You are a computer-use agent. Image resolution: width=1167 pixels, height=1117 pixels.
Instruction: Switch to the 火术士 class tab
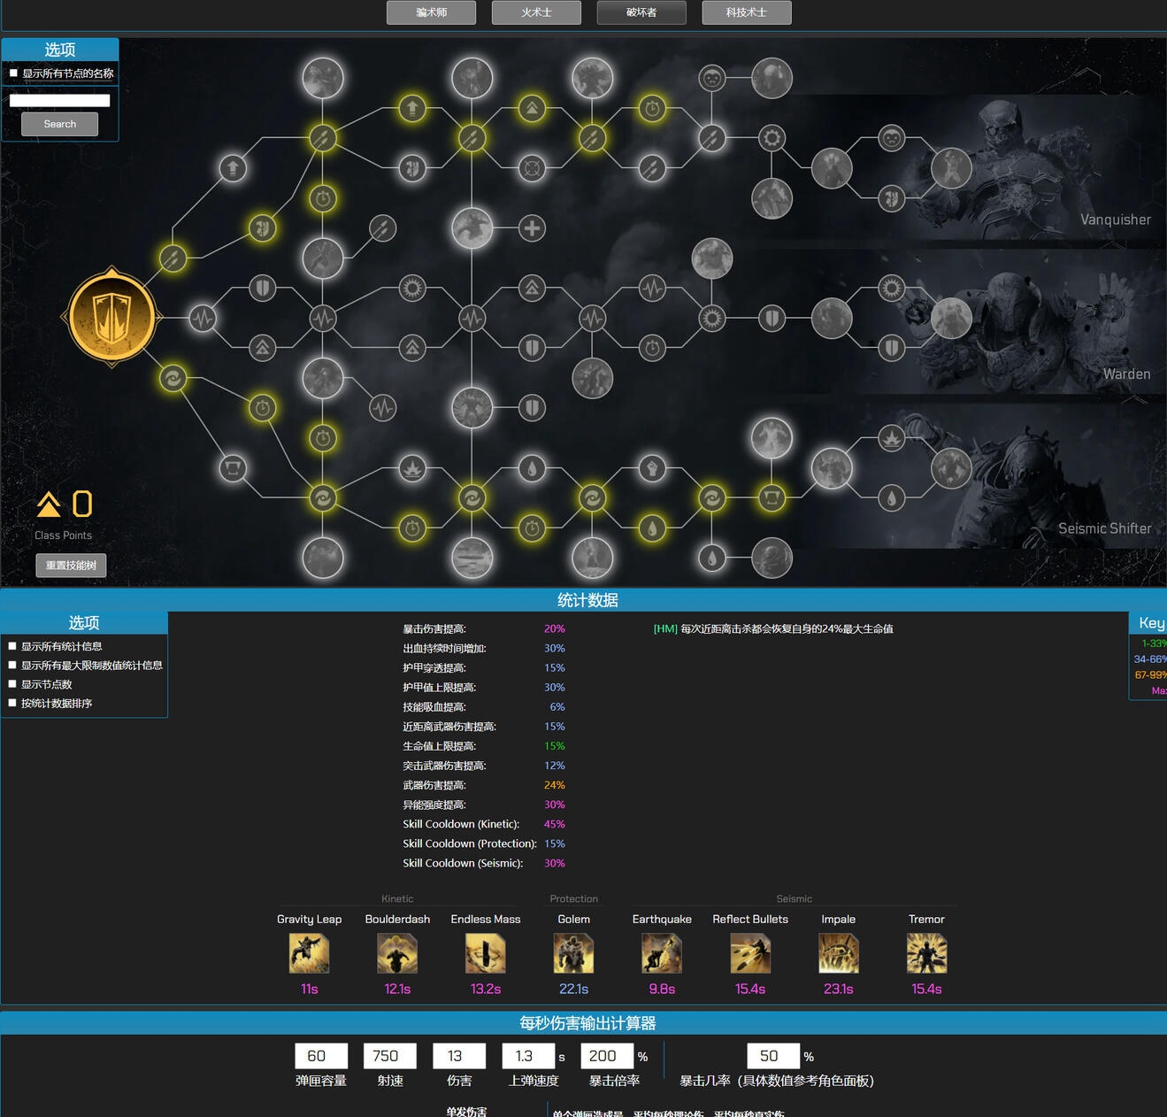coord(536,12)
